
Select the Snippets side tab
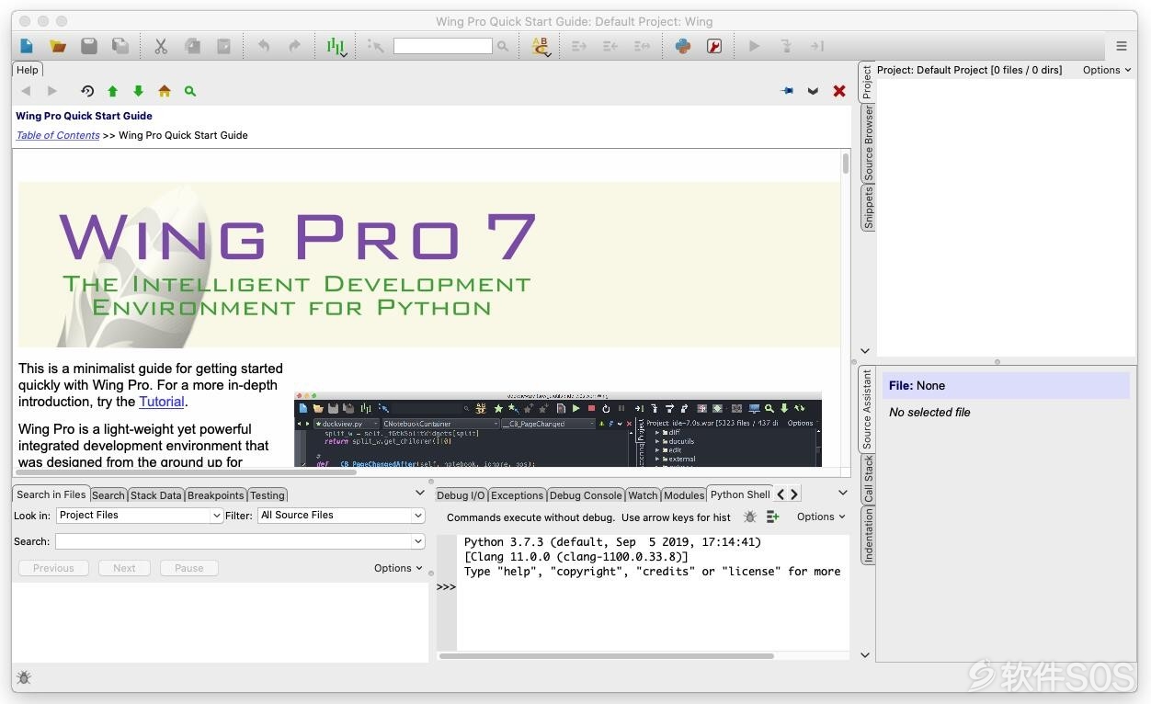tap(867, 207)
